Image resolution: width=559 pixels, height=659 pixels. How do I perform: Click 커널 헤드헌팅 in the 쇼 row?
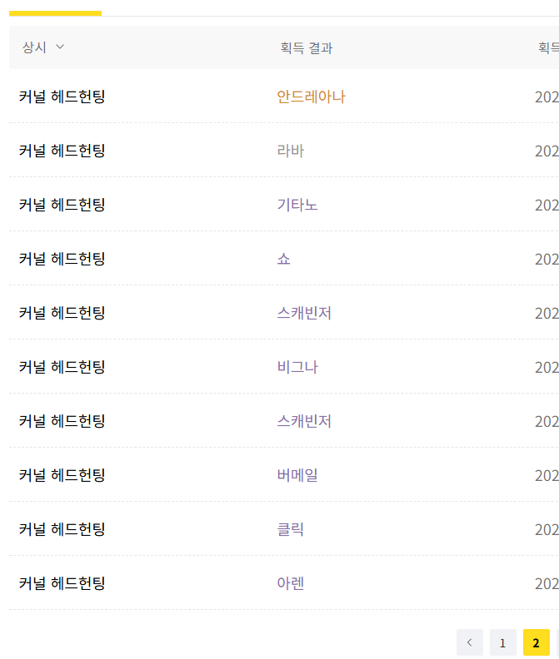tap(62, 259)
